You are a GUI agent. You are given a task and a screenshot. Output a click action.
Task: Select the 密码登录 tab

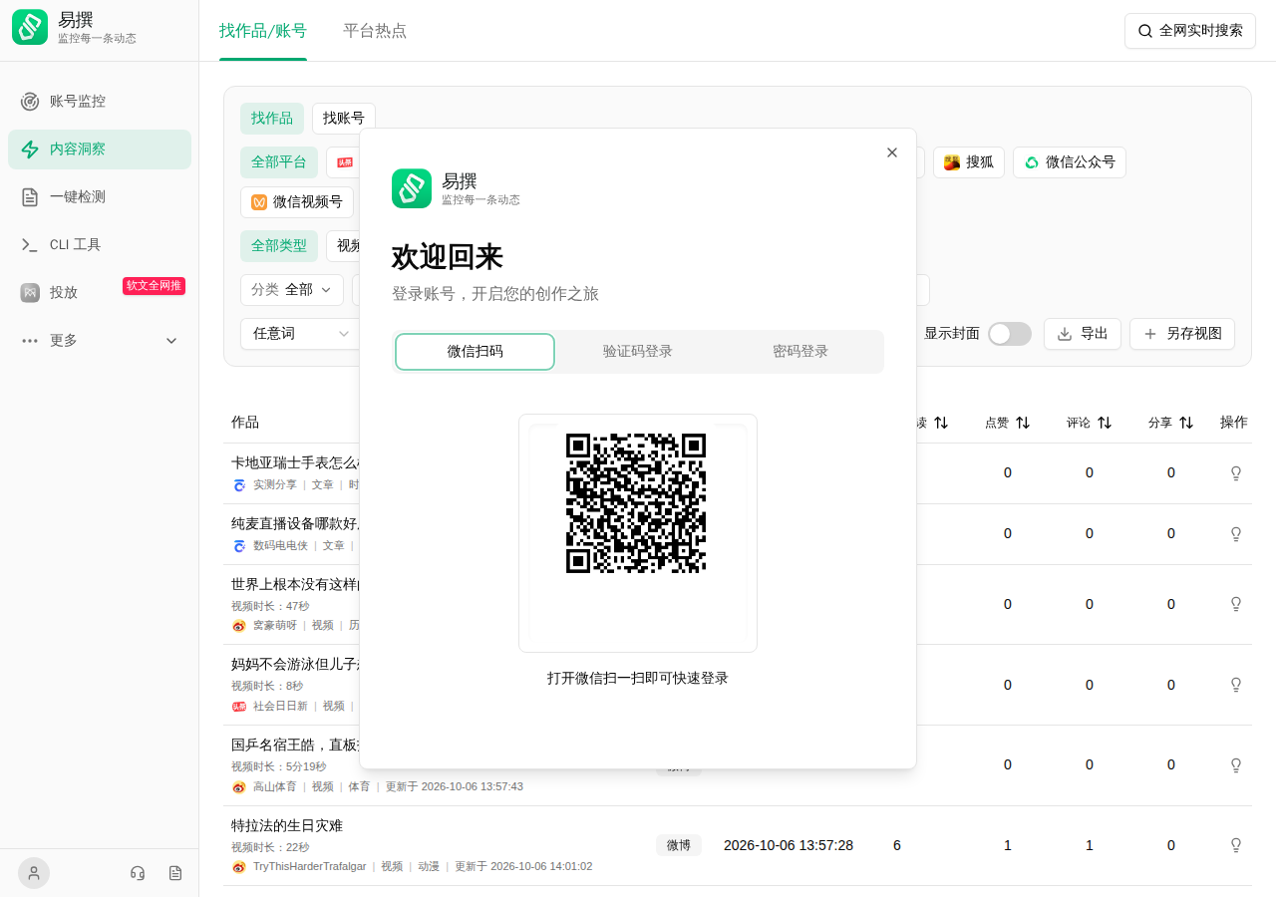point(800,352)
